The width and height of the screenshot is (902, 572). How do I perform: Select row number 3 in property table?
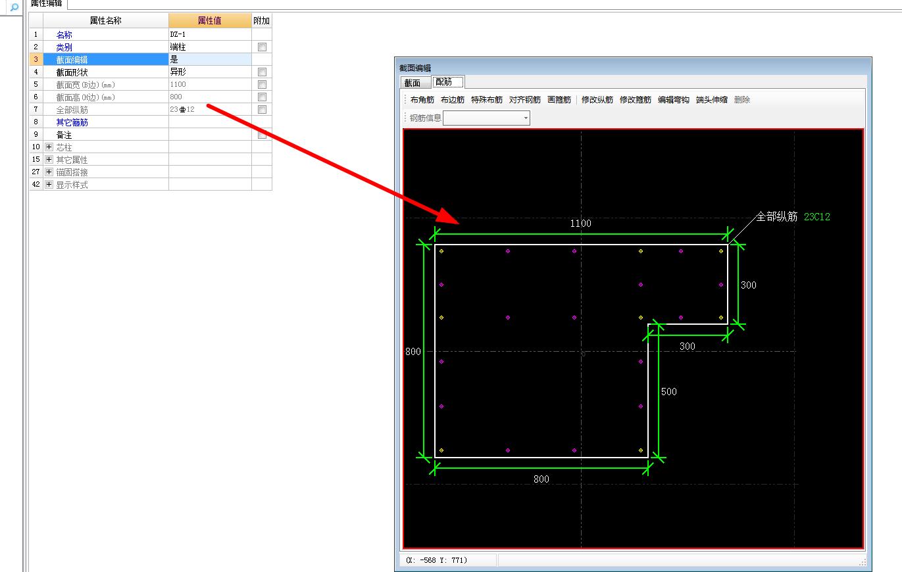(x=36, y=60)
